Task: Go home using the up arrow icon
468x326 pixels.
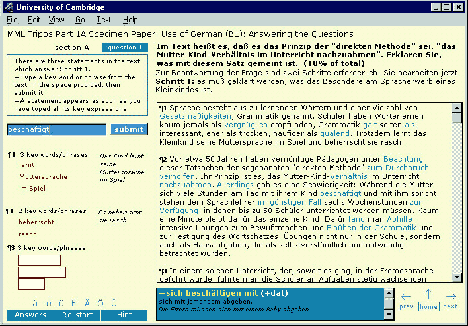Action: (x=428, y=294)
